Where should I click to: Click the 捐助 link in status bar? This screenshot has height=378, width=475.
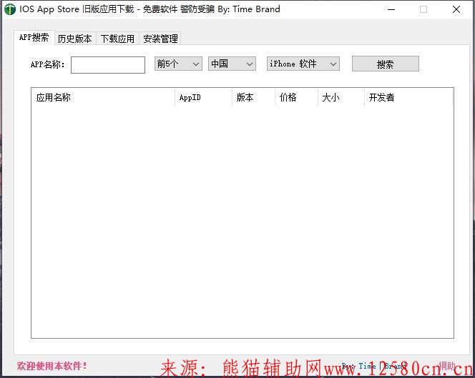(446, 366)
